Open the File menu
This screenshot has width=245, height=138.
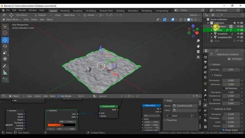(x=8, y=10)
